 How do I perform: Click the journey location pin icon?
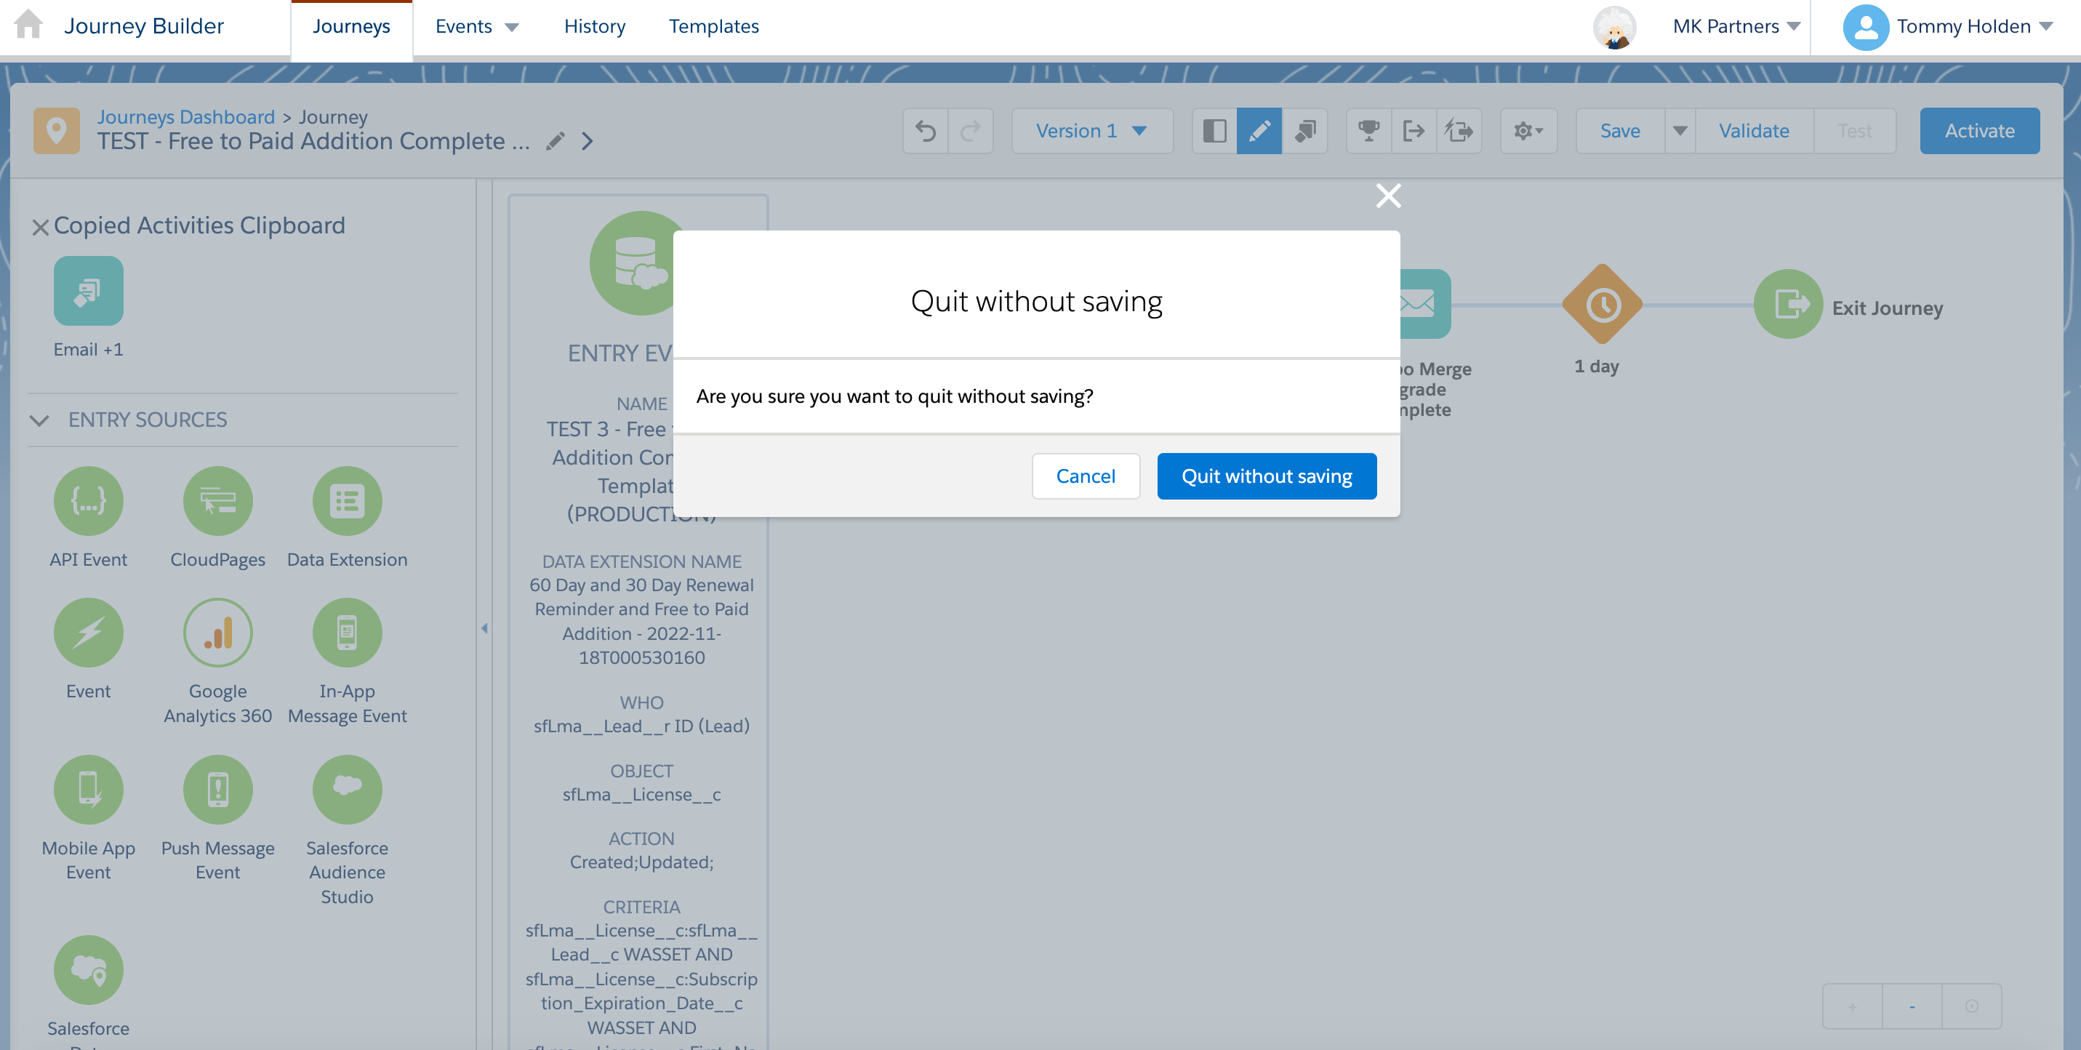(57, 130)
